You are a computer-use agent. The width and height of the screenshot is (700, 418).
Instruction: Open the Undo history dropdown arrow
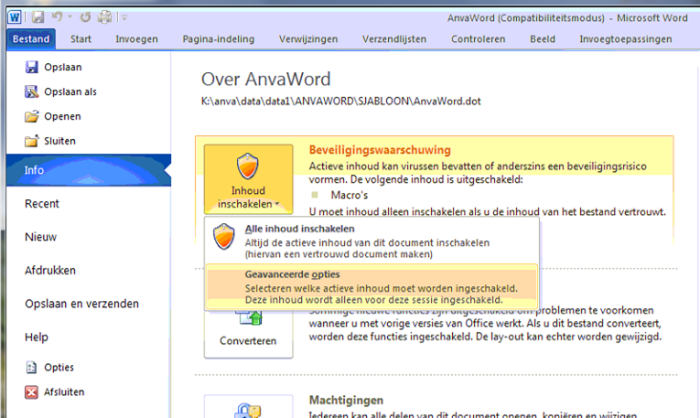click(70, 17)
